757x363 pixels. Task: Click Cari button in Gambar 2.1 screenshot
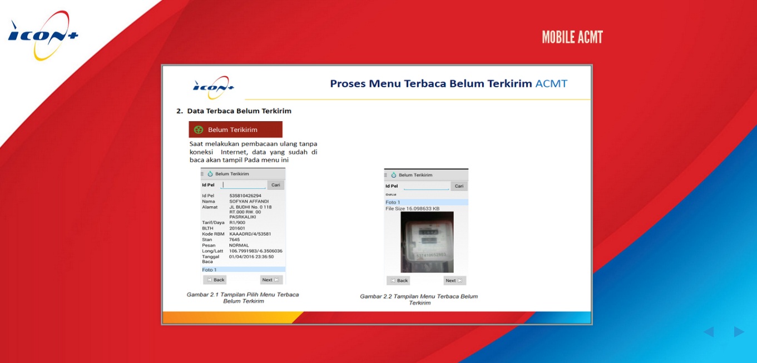coord(276,185)
